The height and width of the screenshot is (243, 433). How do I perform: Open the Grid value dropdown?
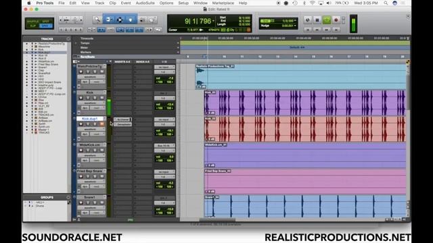295,21
